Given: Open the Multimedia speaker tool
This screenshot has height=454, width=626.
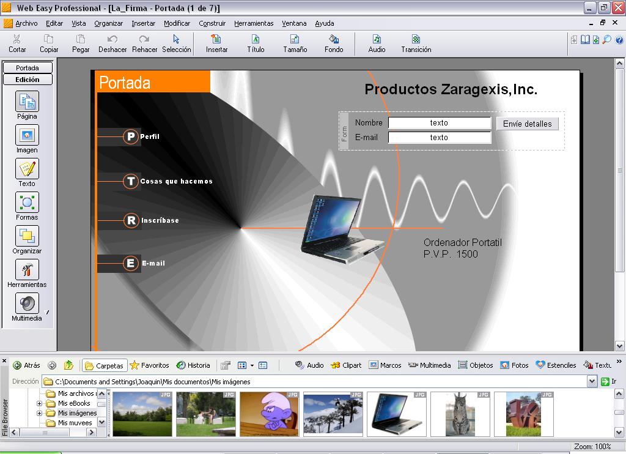Looking at the screenshot, I should pyautogui.click(x=27, y=303).
